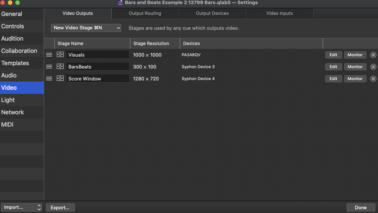The image size is (378, 213).
Task: Click the stage icon beside Visuals
Action: [x=60, y=55]
